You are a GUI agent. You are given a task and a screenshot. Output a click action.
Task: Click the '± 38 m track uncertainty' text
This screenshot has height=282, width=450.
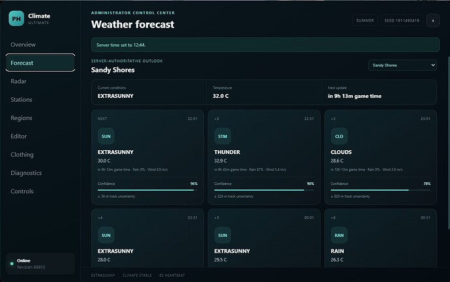pos(116,196)
